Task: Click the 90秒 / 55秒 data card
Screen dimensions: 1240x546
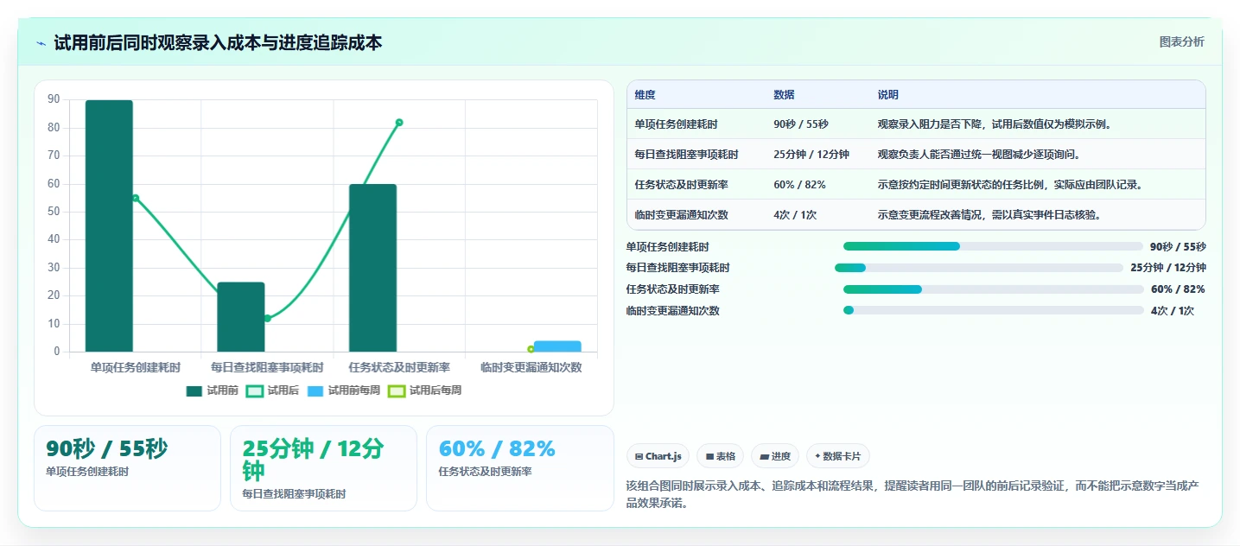Action: [127, 467]
